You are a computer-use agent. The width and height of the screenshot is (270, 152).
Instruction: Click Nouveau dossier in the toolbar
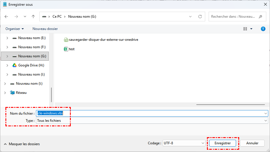click(45, 29)
